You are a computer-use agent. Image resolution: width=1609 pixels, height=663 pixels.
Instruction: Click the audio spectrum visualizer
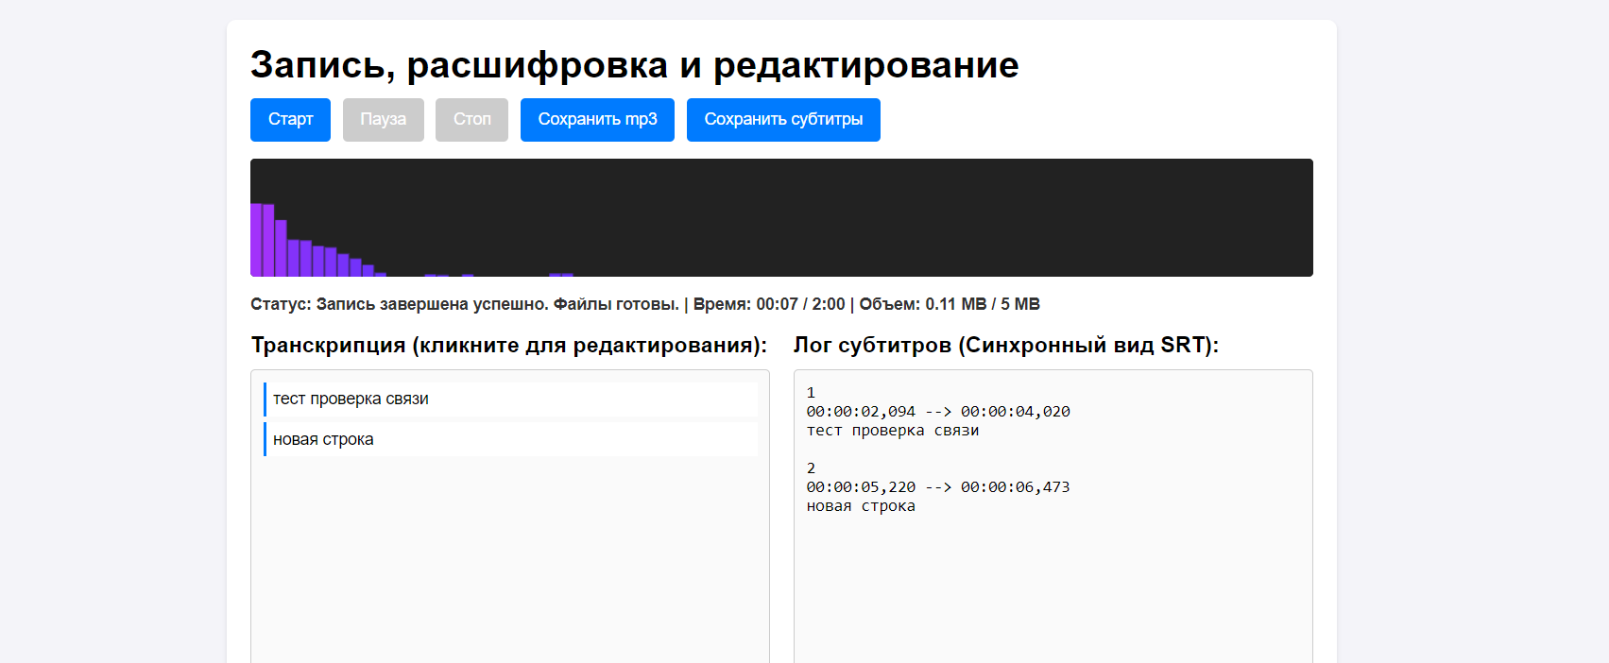coord(781,217)
